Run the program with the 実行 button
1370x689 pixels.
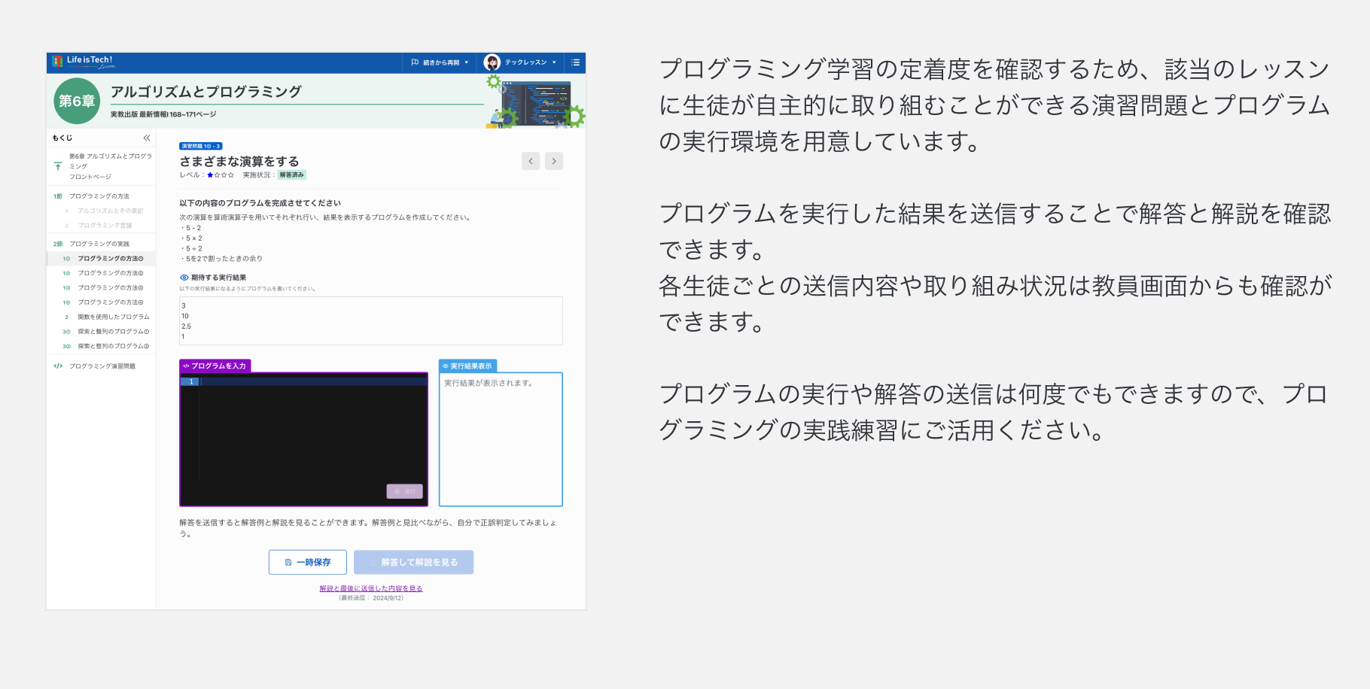click(x=405, y=491)
